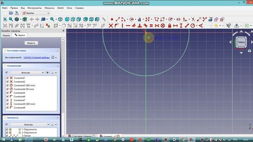Open the constraints Фильтры dropdown
Screen dimensions: 253x142
27,73
